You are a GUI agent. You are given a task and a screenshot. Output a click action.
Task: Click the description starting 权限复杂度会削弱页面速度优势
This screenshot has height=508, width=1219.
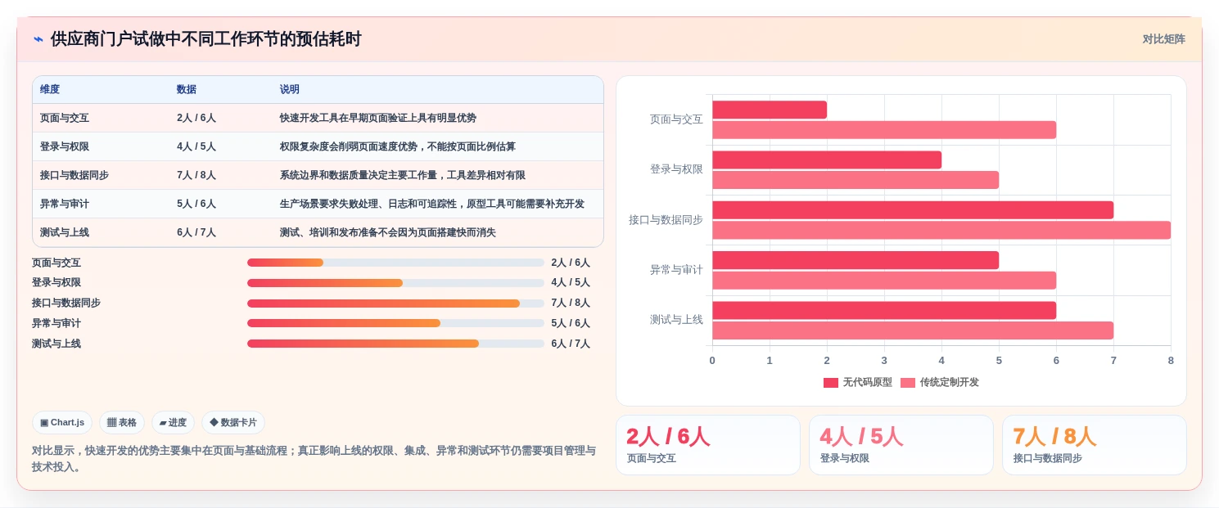(398, 146)
